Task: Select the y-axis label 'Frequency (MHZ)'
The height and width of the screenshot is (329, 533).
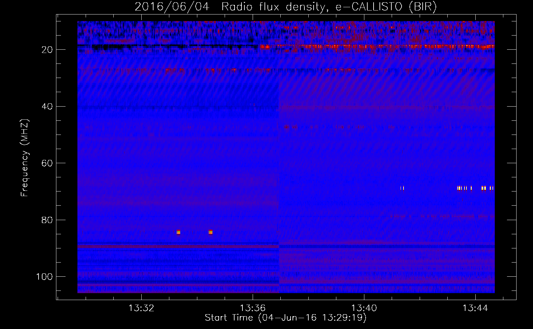Action: pyautogui.click(x=25, y=158)
